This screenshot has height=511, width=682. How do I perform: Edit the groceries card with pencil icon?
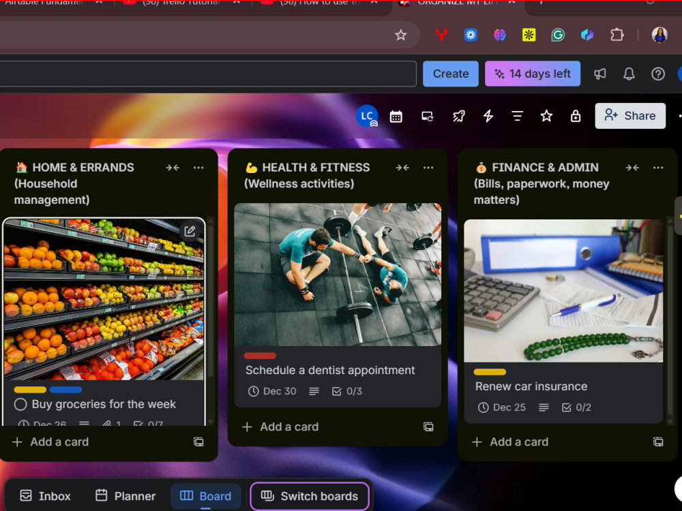coord(190,232)
